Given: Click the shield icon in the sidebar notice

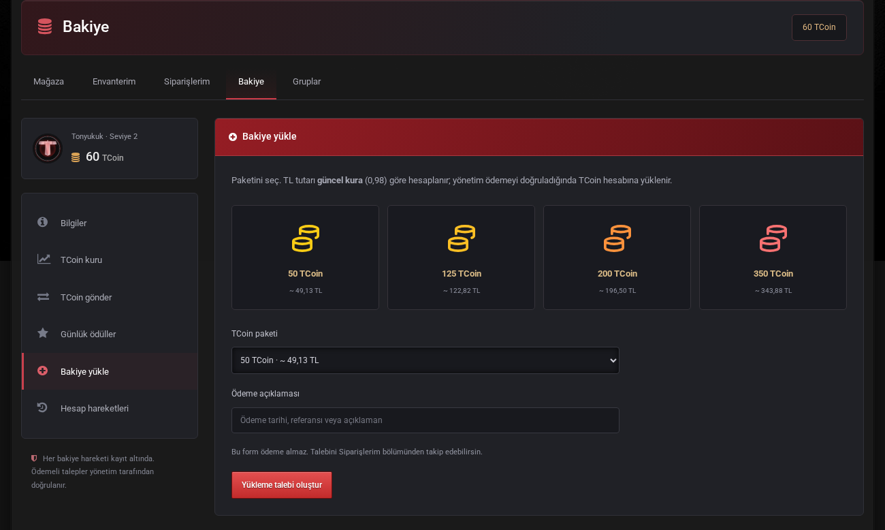Looking at the screenshot, I should [34, 458].
